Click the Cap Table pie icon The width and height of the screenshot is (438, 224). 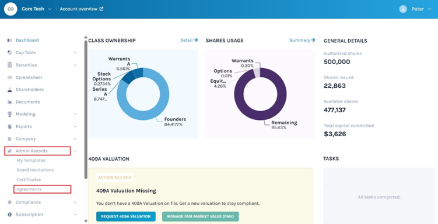[10, 53]
